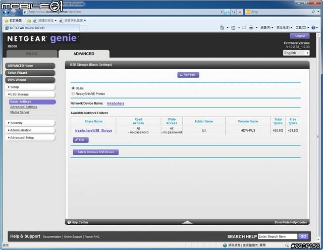
Task: Expand the Advanced Setup sidebar section
Action: 30,138
